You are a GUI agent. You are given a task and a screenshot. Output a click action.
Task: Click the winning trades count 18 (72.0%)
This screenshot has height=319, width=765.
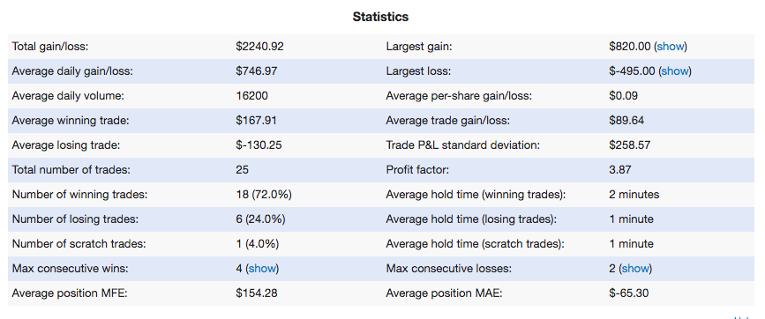(x=264, y=195)
